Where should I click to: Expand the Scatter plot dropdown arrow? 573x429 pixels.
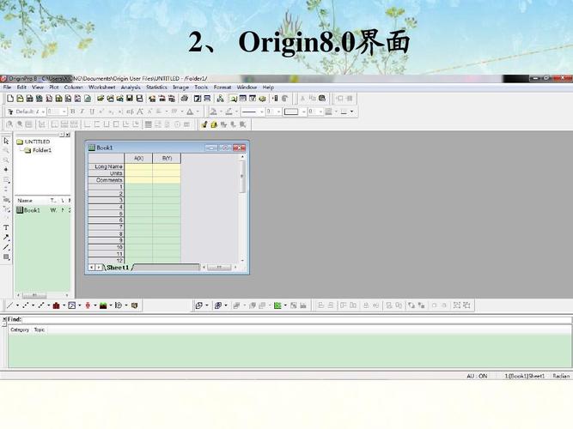(x=33, y=305)
